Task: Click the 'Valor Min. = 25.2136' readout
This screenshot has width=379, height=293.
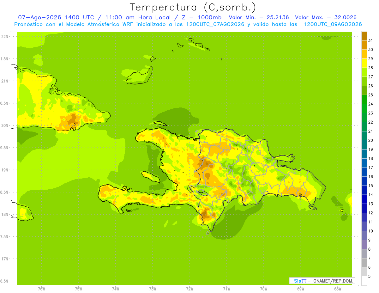Action: [x=259, y=17]
